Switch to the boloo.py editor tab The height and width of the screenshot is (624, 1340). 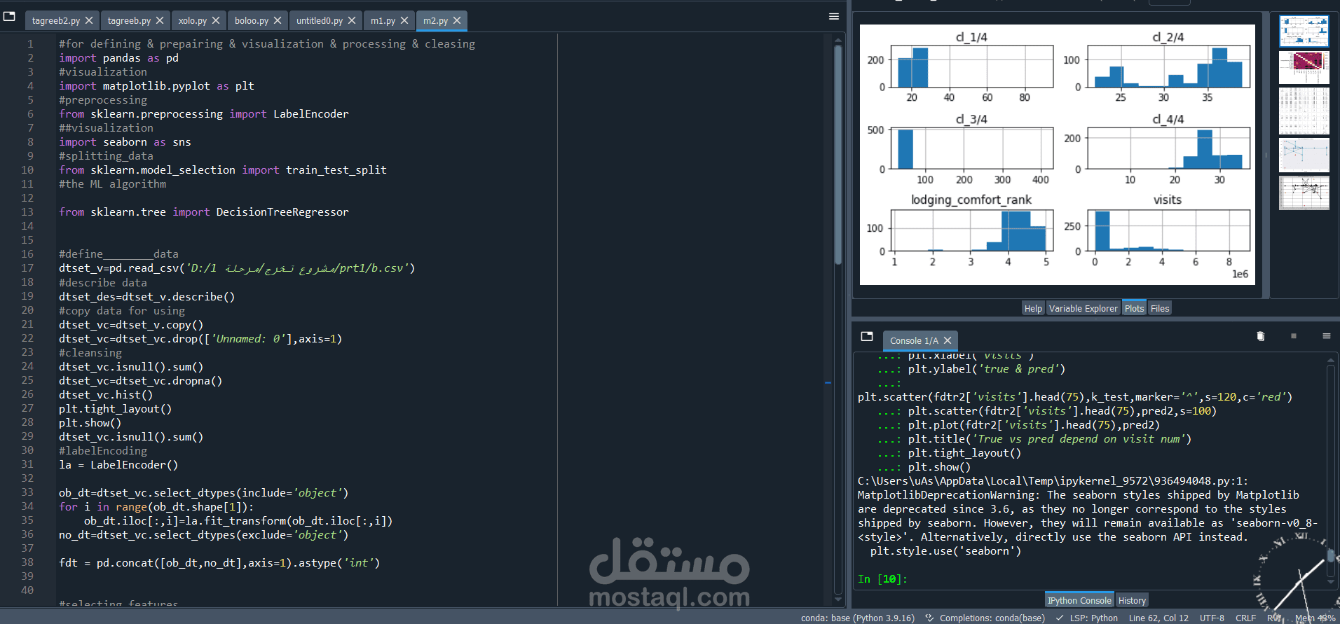[252, 21]
